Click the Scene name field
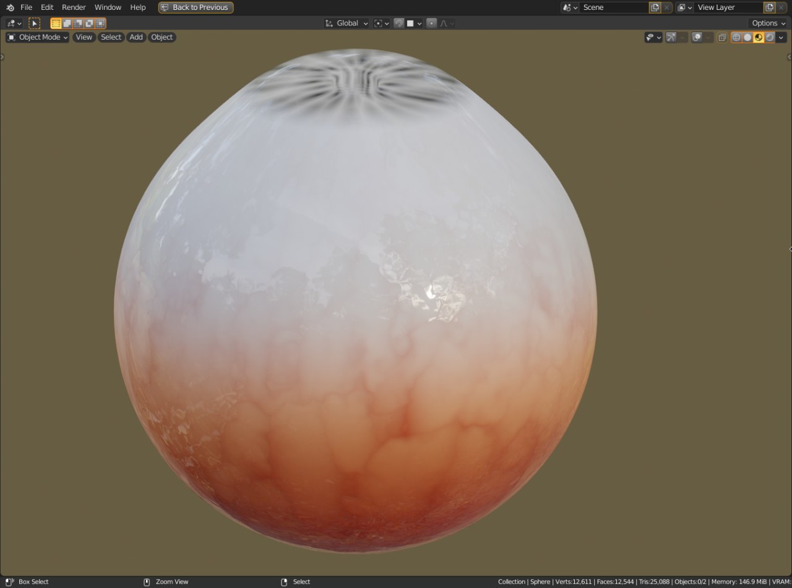 pyautogui.click(x=614, y=7)
